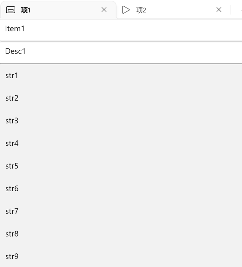This screenshot has height=267, width=242.
Task: Select the str5 list item
Action: [121, 166]
